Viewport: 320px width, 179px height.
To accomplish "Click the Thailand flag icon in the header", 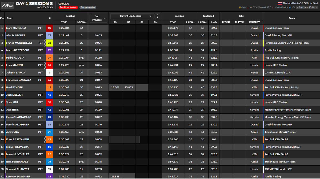I will pyautogui.click(x=279, y=3).
